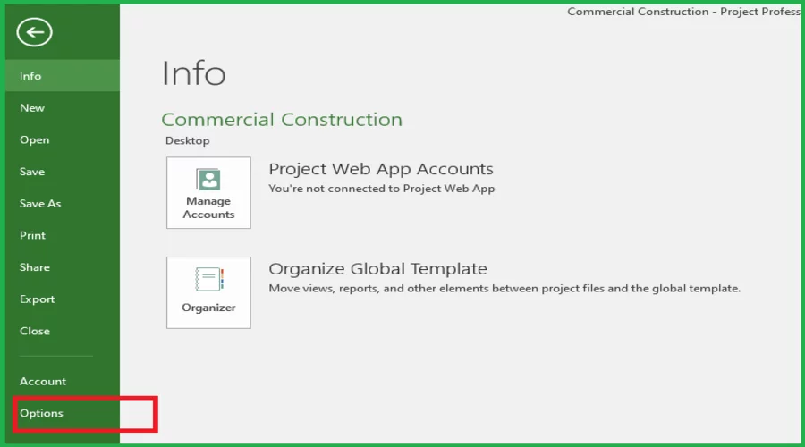805x447 pixels.
Task: Select the Info menu item
Action: (63, 76)
